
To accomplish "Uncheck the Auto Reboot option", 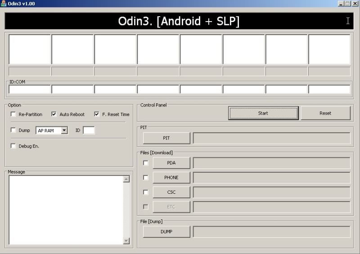I will pyautogui.click(x=54, y=114).
